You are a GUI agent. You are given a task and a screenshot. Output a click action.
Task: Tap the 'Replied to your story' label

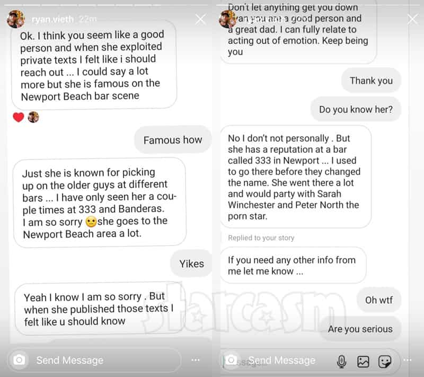click(261, 238)
